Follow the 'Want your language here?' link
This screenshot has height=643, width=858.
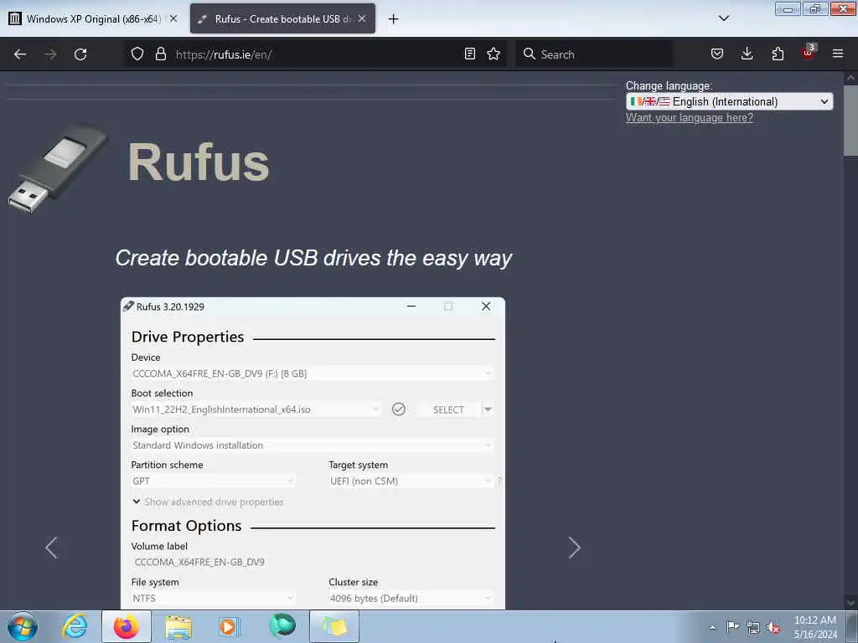(x=690, y=117)
